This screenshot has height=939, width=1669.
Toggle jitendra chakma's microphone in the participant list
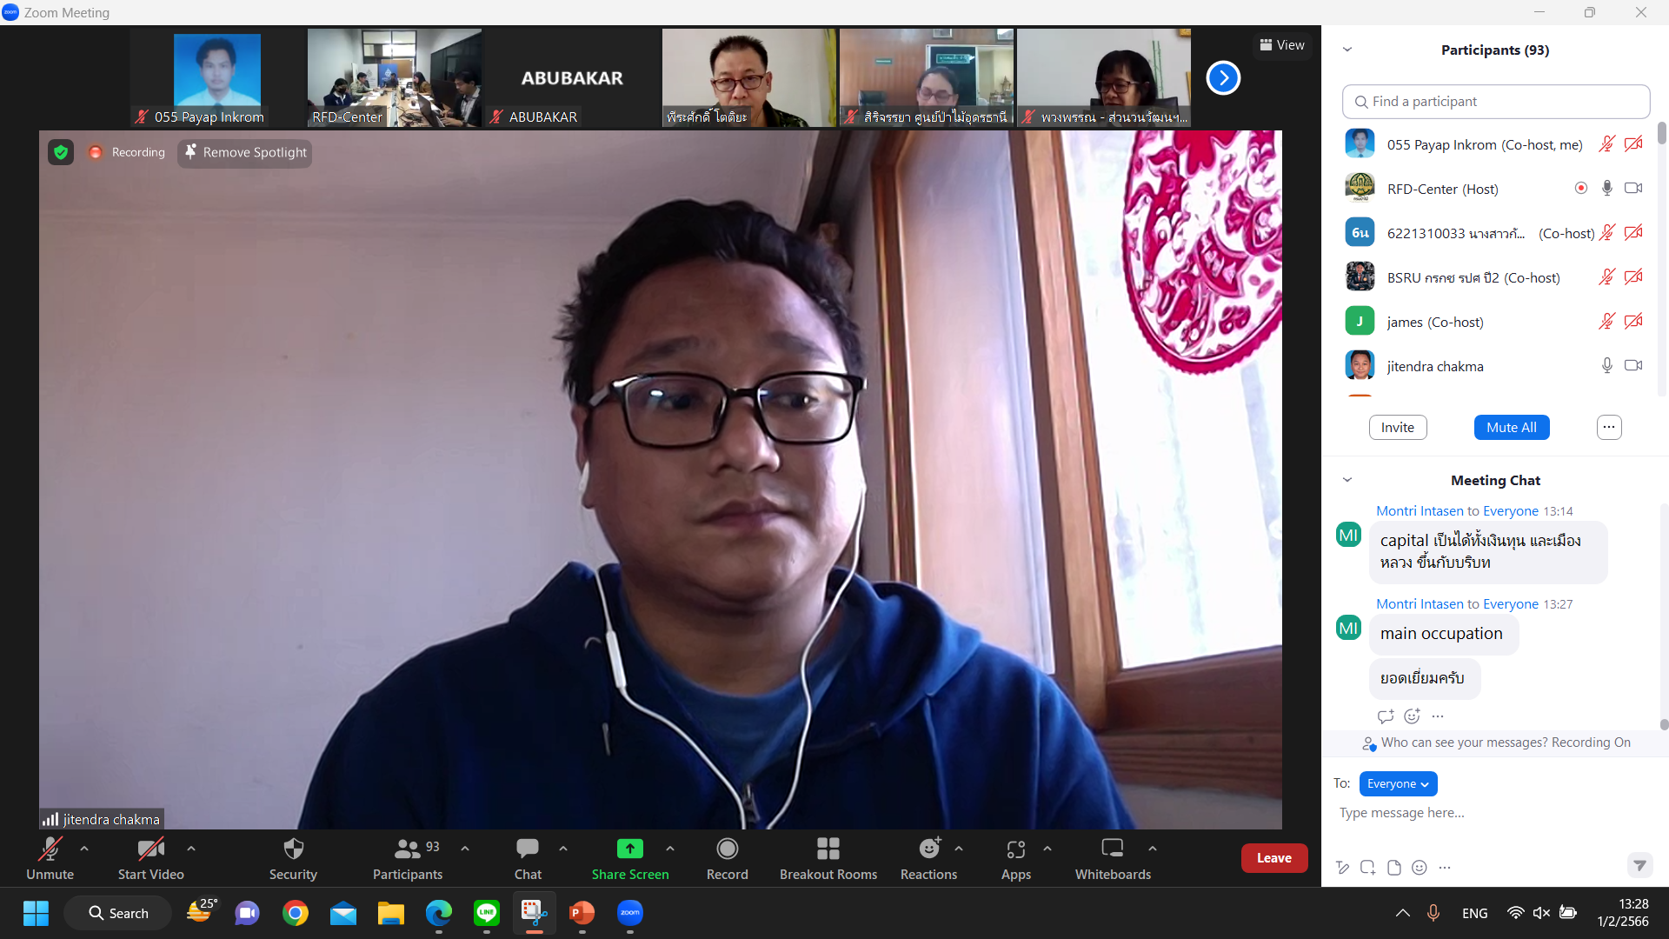1606,366
